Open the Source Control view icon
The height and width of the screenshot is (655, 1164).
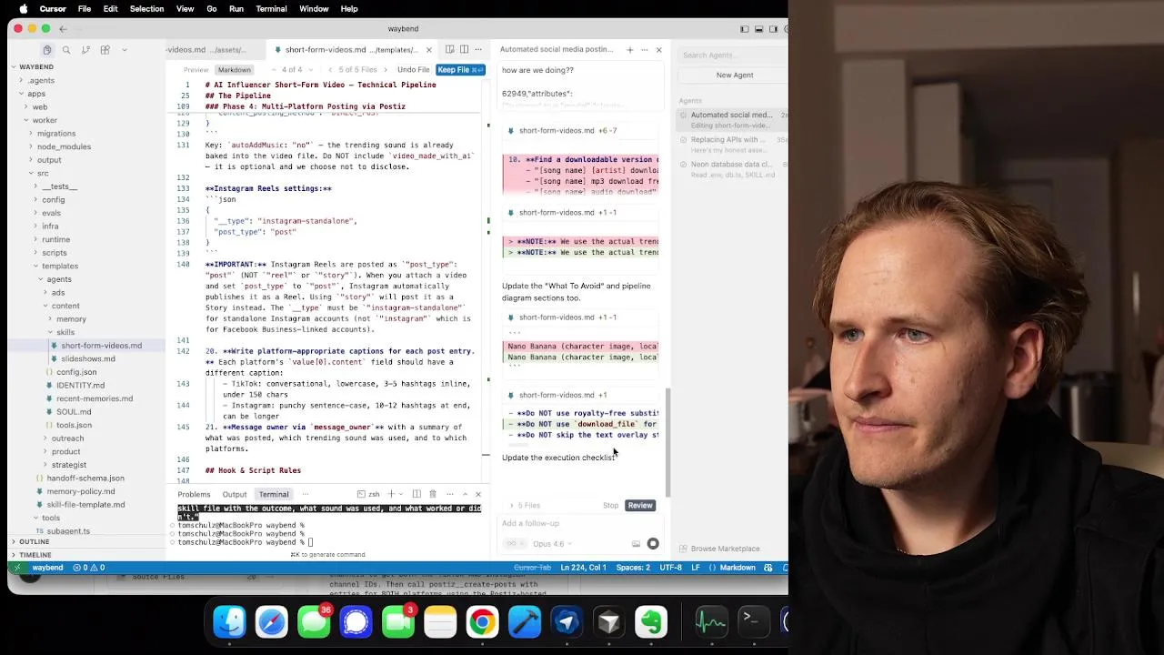85,50
